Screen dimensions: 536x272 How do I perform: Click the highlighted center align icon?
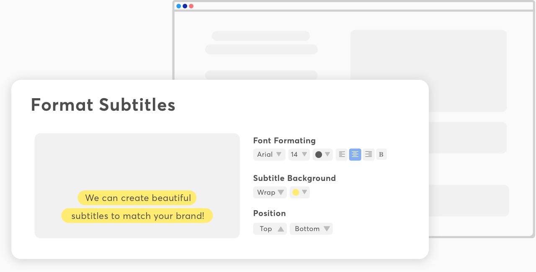pyautogui.click(x=355, y=155)
